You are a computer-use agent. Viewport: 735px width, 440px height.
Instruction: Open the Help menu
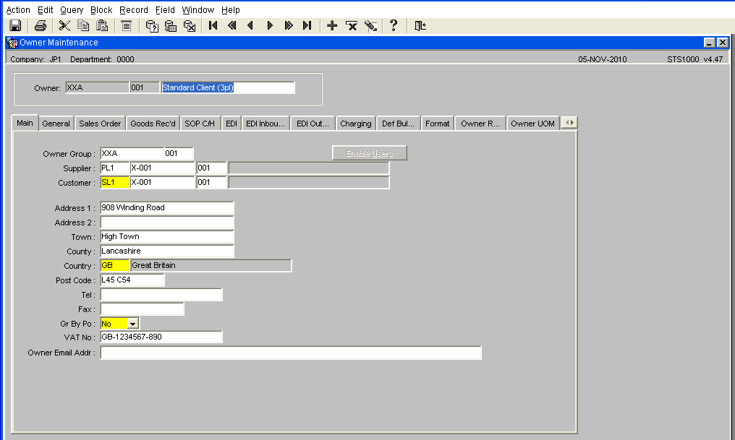[230, 10]
